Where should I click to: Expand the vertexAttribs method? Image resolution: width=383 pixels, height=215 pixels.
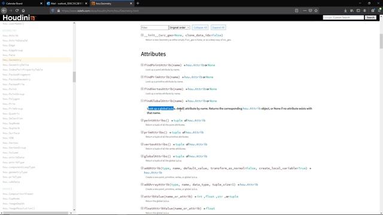(142, 145)
